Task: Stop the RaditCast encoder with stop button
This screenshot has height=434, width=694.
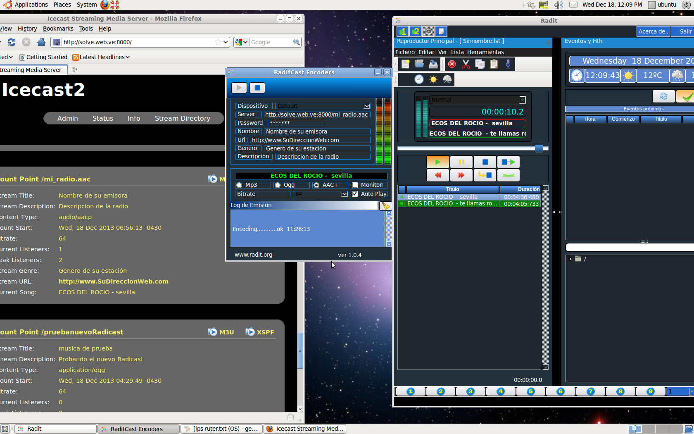Action: (257, 88)
